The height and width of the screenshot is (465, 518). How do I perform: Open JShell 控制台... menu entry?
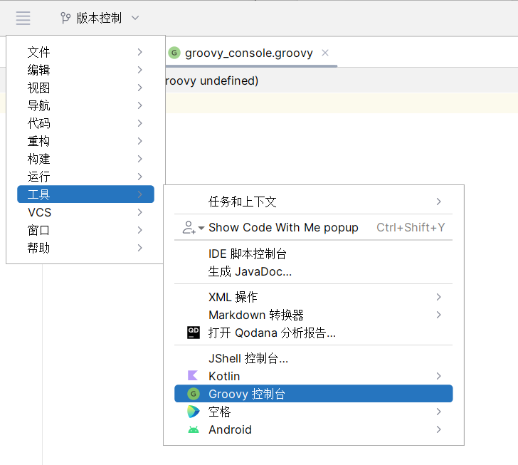click(248, 358)
